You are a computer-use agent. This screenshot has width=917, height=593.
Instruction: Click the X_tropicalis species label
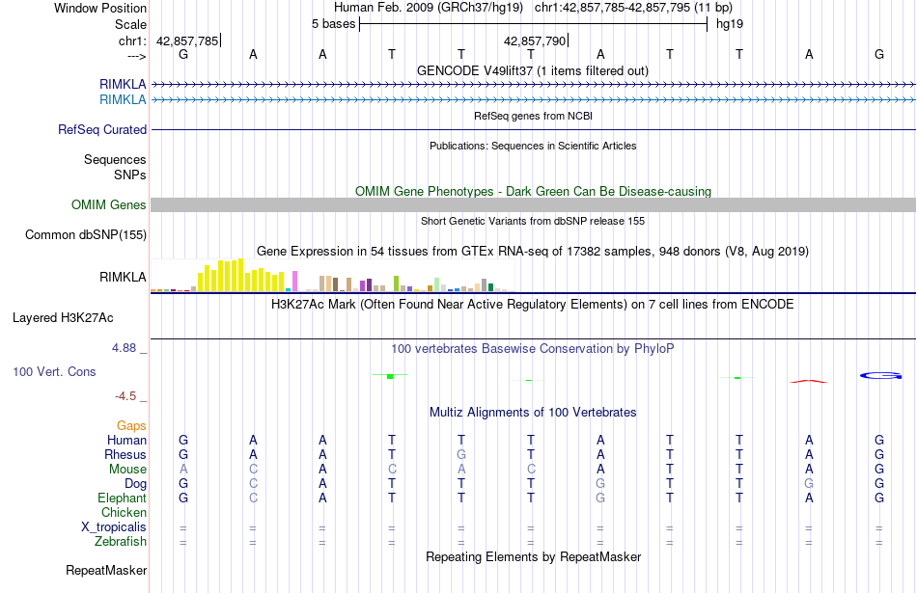point(114,527)
